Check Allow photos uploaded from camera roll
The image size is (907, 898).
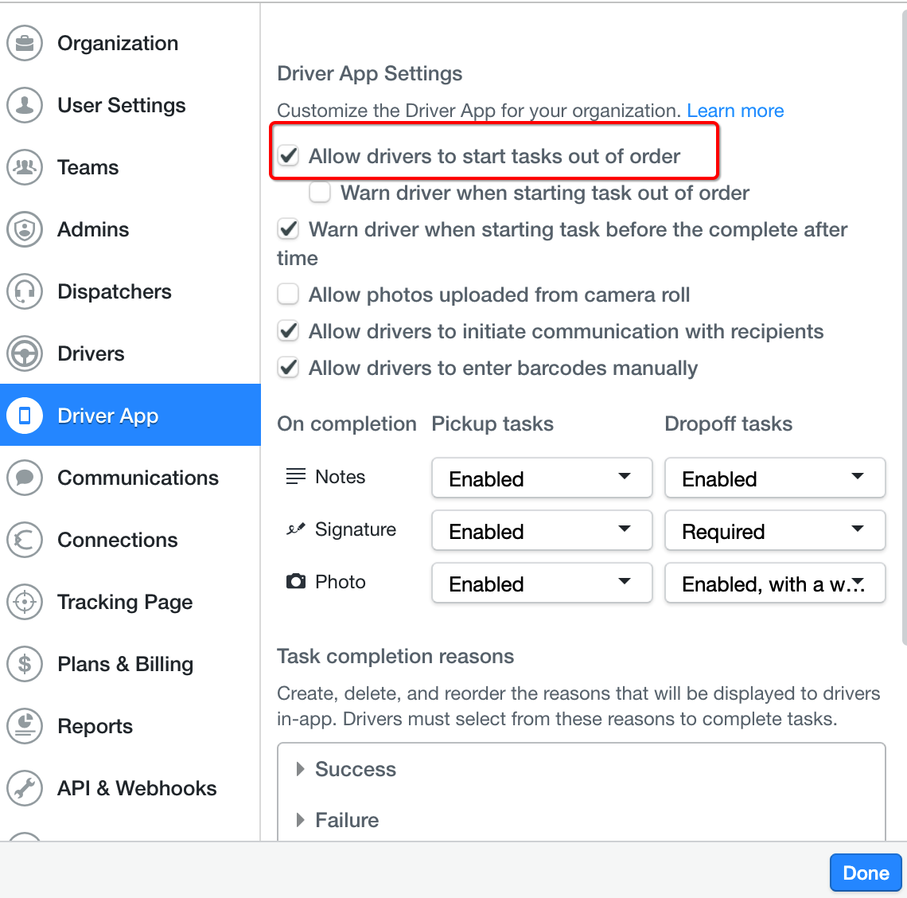288,294
